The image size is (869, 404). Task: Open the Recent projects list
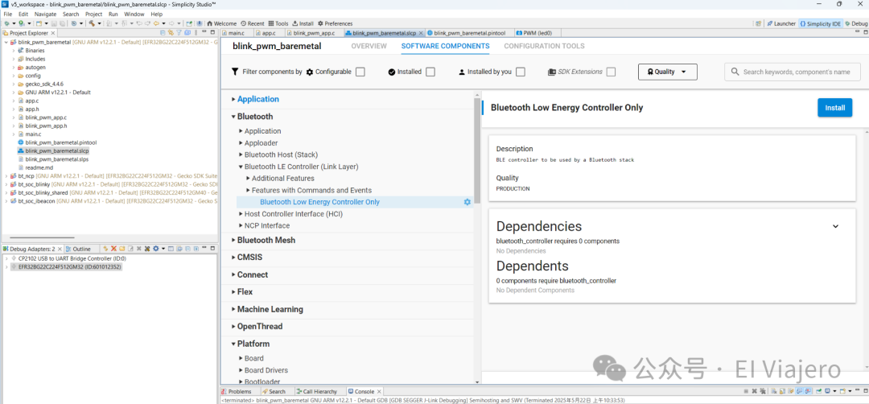pos(252,24)
